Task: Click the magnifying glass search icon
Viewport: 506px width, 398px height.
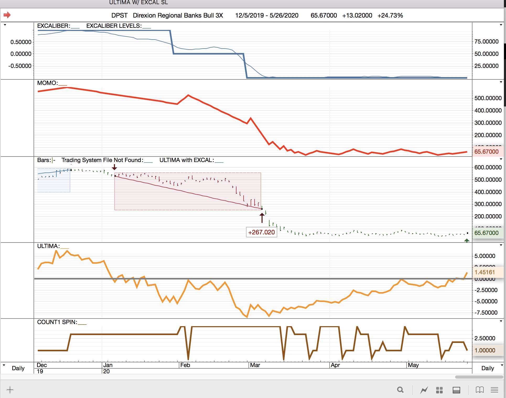Action: pos(400,390)
